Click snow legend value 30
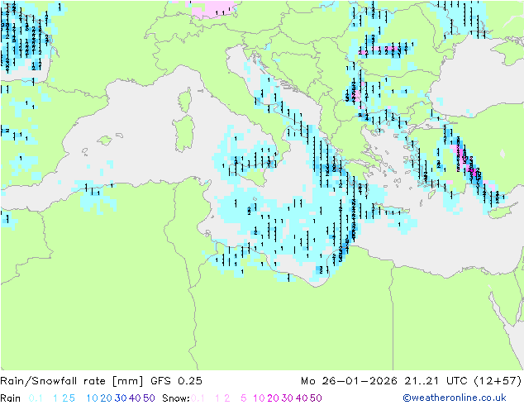524x405 pixels. pos(288,398)
